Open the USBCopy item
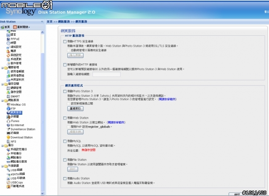Viewport: 269px width, 196px height. (x=15, y=182)
